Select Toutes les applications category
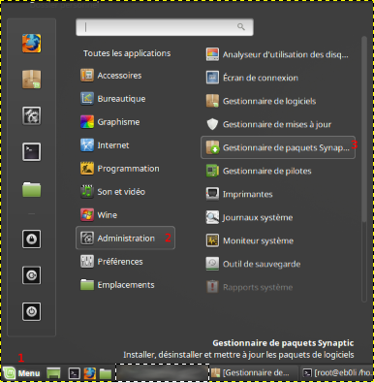This screenshot has width=374, height=383. click(127, 53)
